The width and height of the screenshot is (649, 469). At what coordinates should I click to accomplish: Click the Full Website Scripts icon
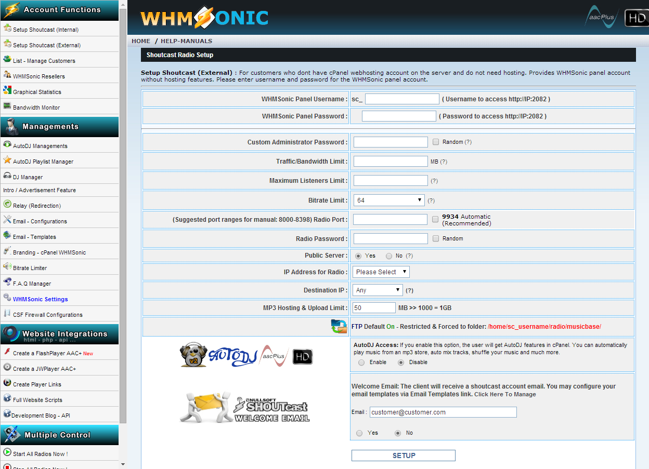(7, 398)
